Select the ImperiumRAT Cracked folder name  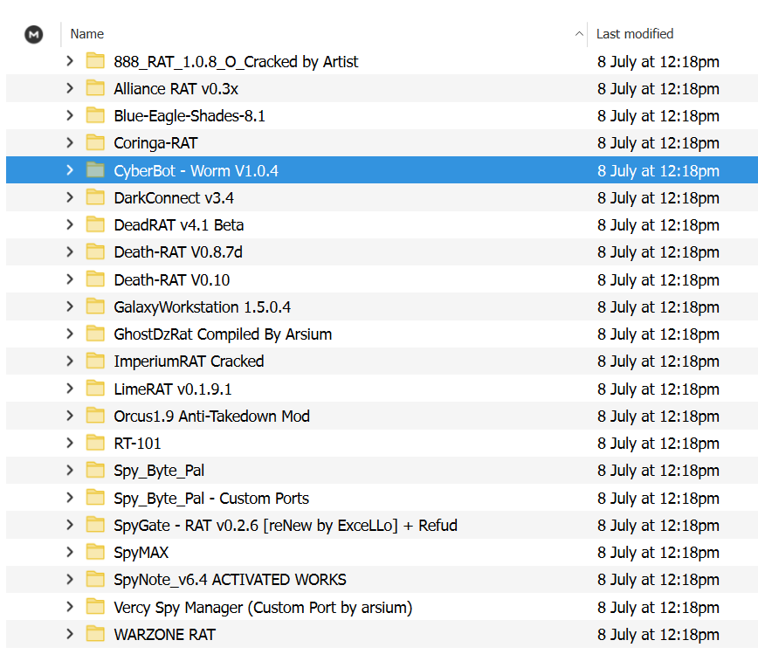189,361
